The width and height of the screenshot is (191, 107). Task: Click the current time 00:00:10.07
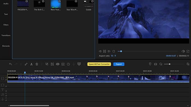click(171, 56)
